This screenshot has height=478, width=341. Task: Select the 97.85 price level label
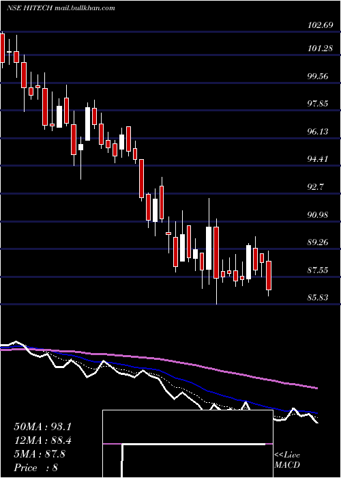coord(318,104)
